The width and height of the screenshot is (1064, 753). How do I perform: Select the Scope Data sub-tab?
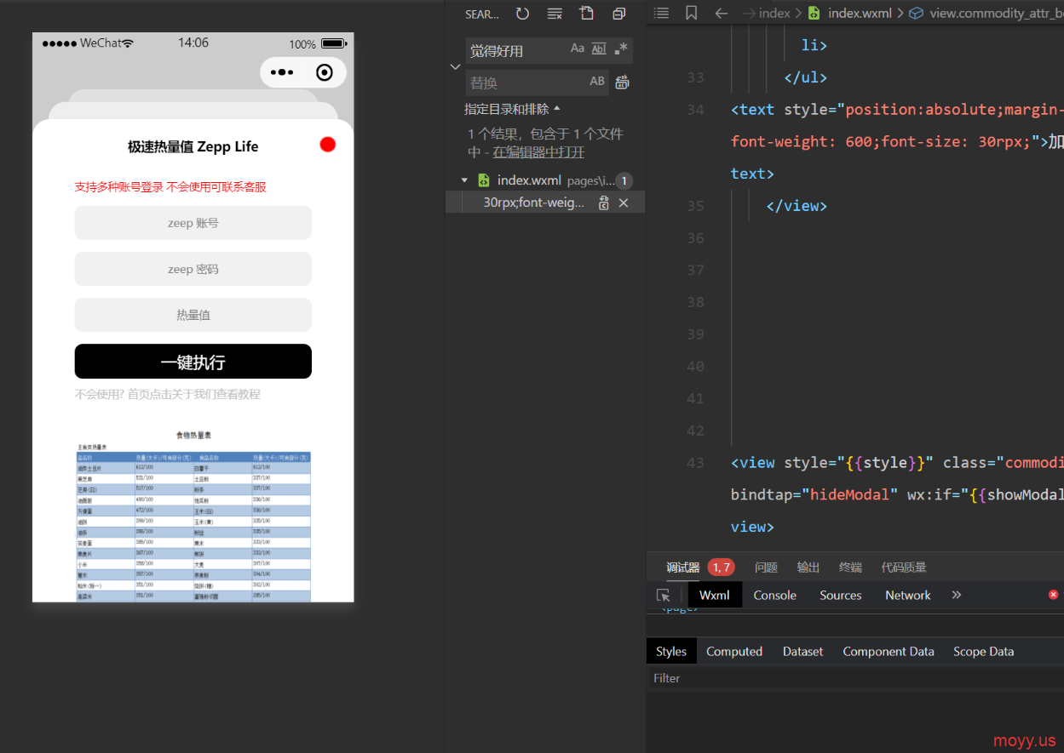(x=984, y=651)
